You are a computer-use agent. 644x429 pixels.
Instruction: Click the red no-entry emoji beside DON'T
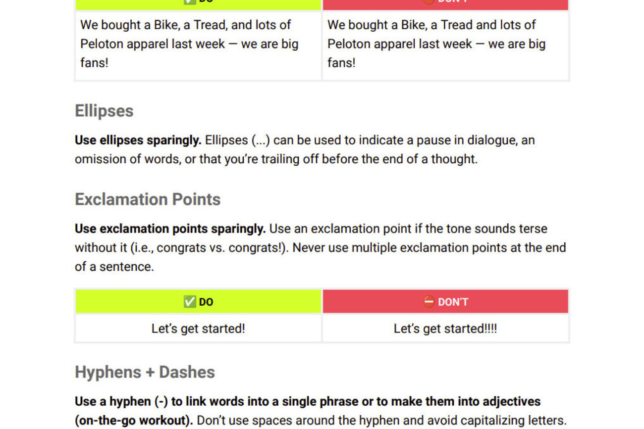click(x=429, y=302)
